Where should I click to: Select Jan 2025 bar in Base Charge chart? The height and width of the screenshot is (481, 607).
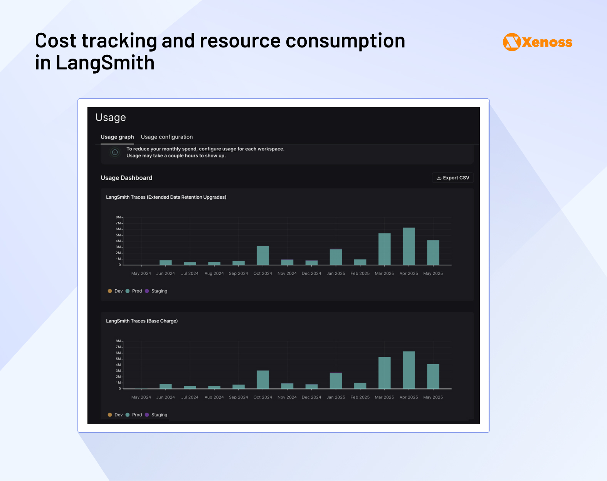(336, 381)
